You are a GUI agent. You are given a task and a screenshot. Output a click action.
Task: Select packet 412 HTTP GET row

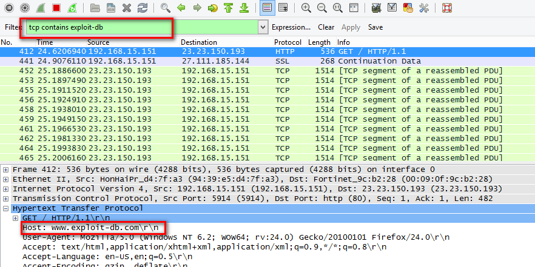pos(267,51)
